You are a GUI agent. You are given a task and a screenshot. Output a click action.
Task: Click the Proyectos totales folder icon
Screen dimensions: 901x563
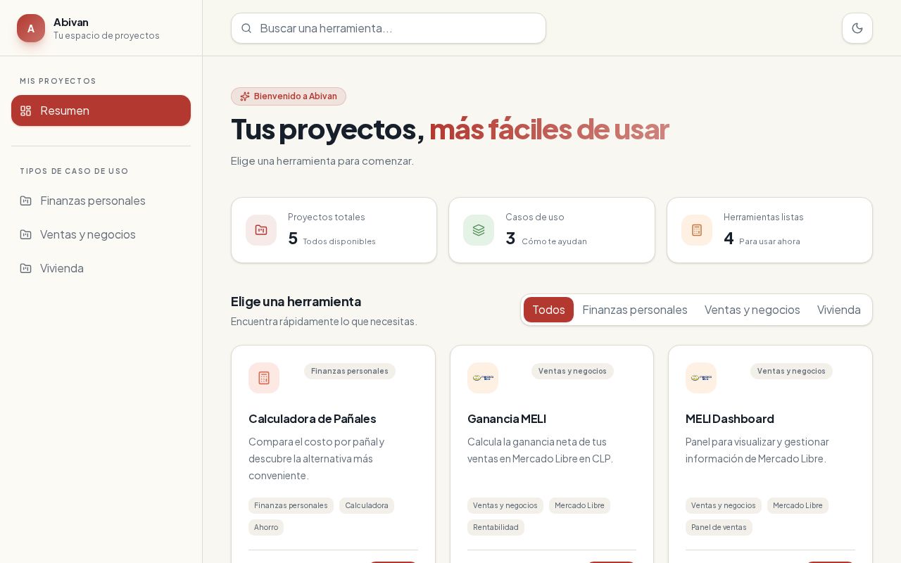pos(261,230)
